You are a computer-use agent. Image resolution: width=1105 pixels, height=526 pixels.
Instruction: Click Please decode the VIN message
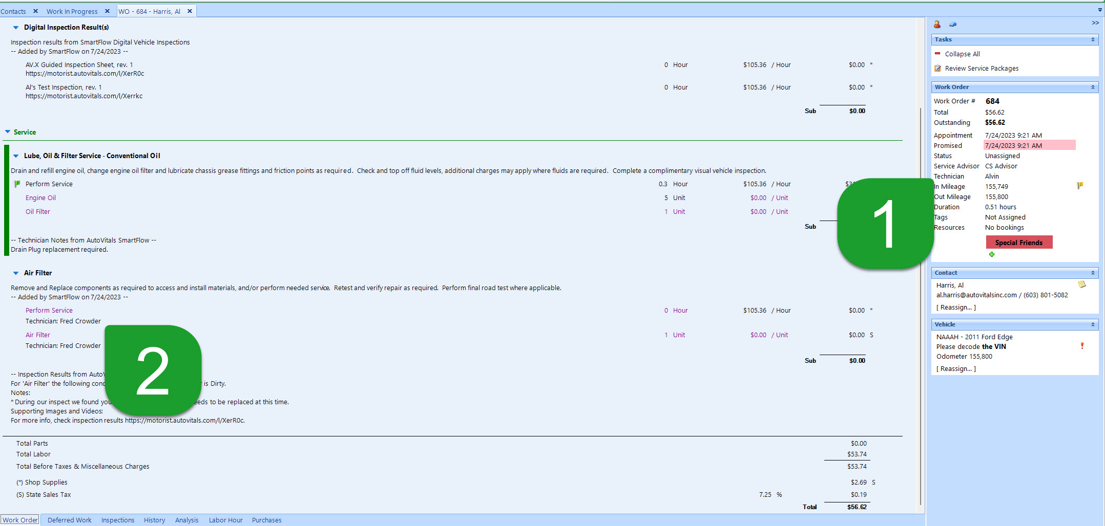(x=971, y=346)
